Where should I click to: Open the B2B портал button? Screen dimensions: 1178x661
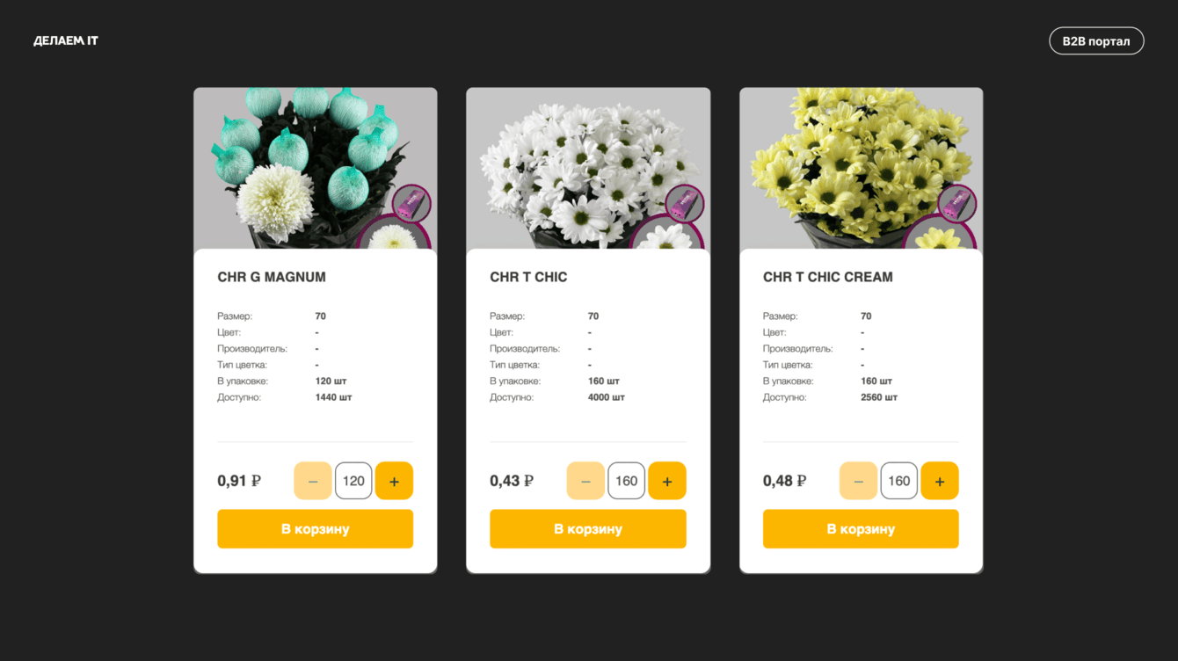[1096, 40]
